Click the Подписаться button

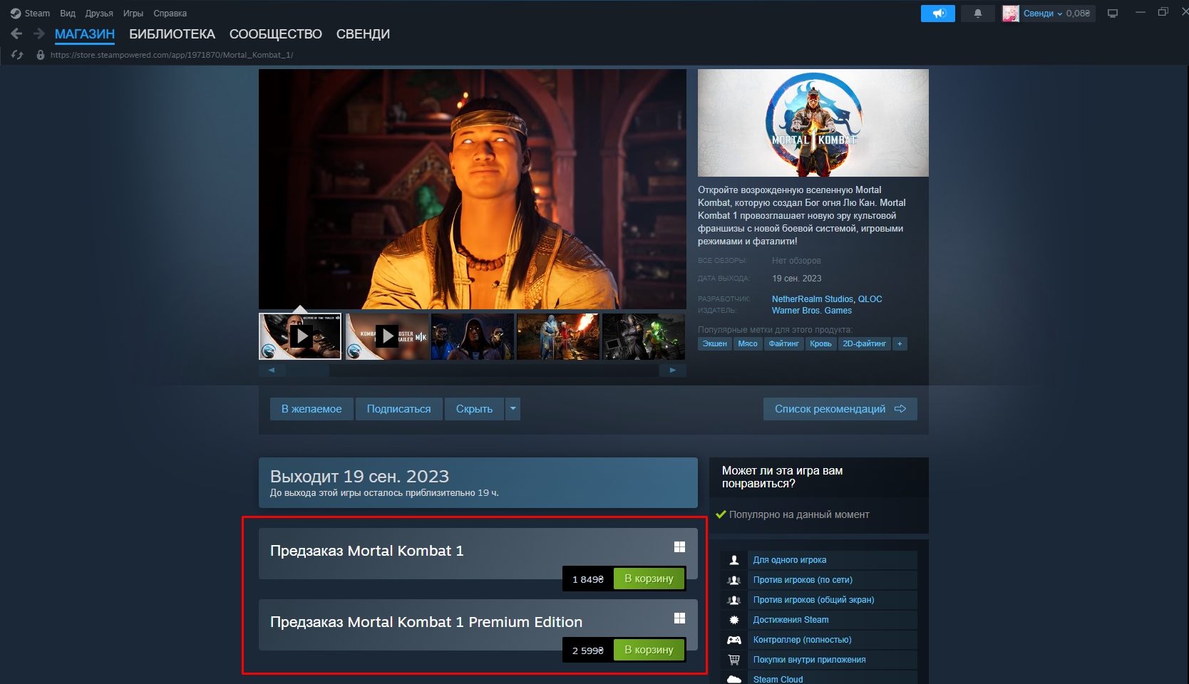coord(399,409)
